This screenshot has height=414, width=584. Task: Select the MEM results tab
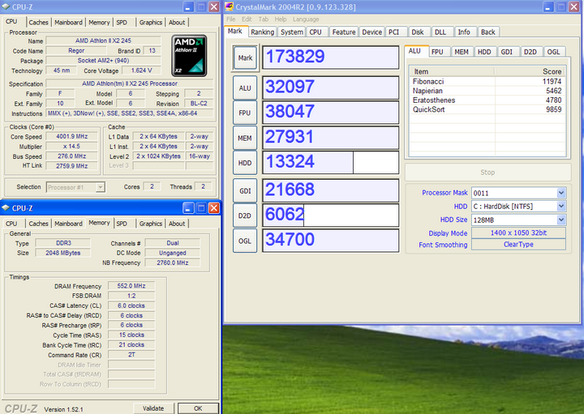[461, 52]
